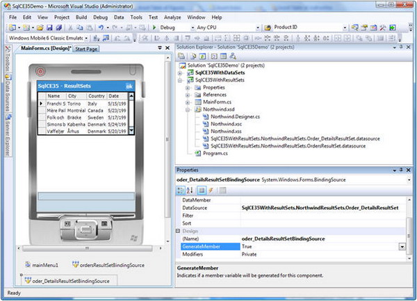Open the Data menu
Viewport: 417px width, 301px height.
pyautogui.click(x=119, y=17)
